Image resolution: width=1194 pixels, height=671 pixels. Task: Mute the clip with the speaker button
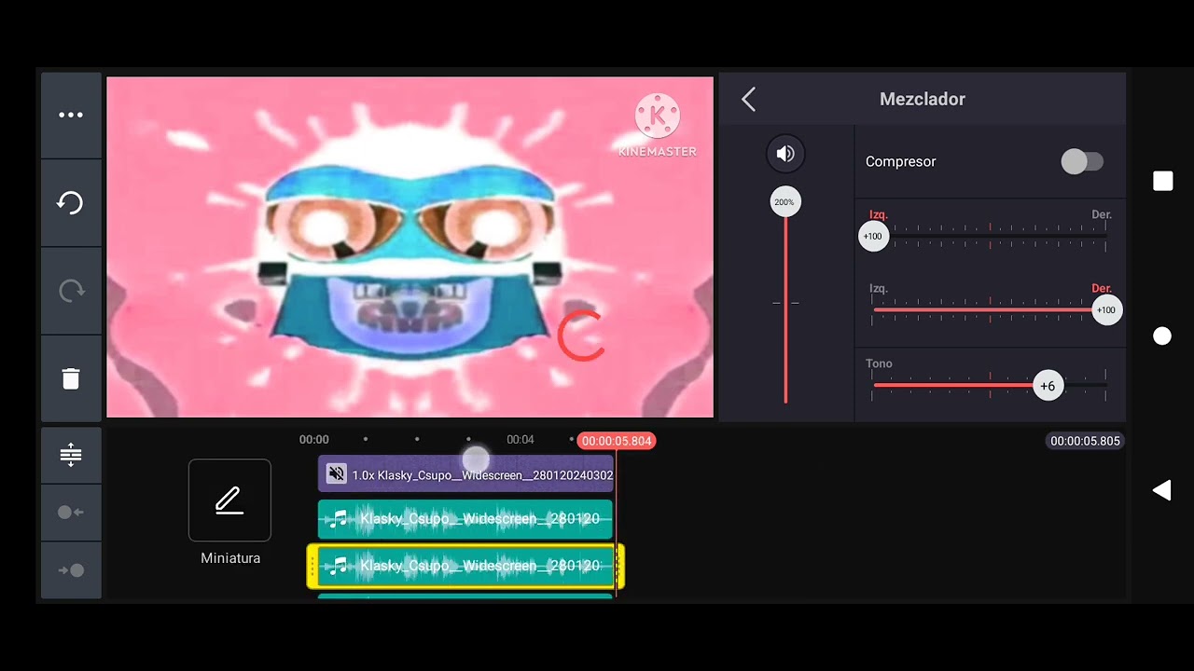pyautogui.click(x=785, y=154)
